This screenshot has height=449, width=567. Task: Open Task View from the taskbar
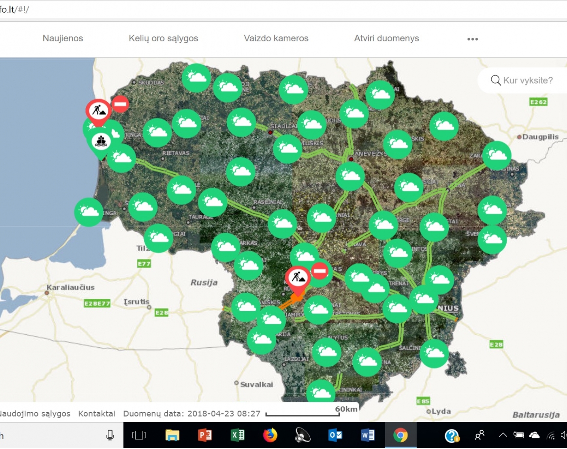click(x=139, y=436)
